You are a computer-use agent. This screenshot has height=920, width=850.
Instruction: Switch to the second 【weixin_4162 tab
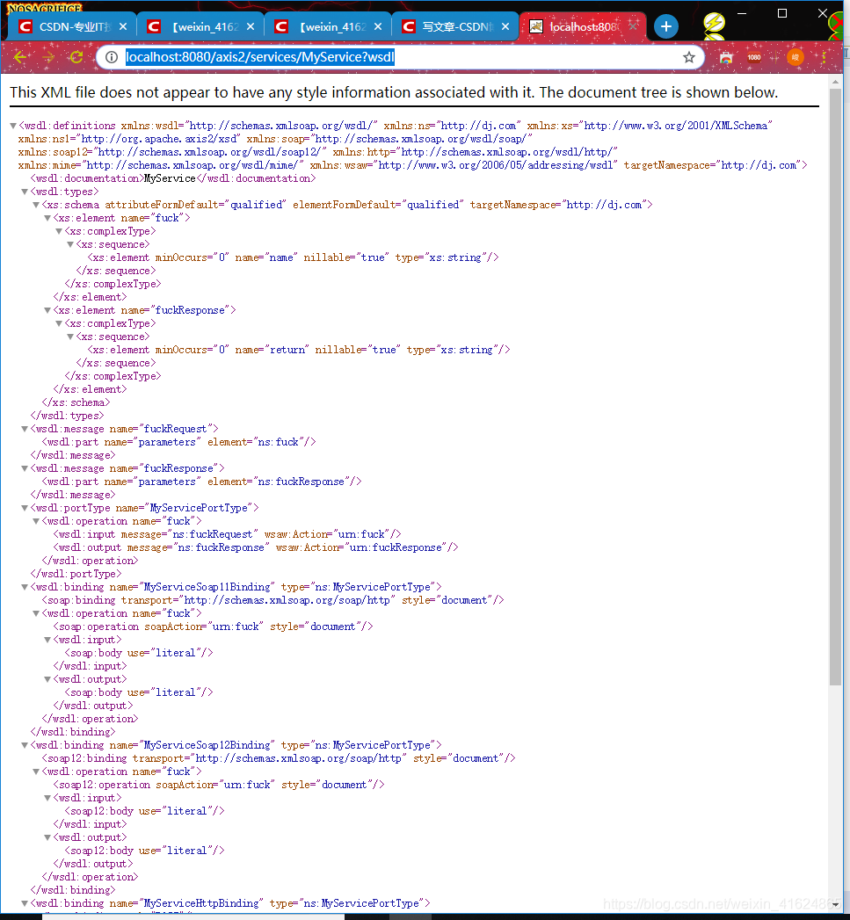[328, 26]
